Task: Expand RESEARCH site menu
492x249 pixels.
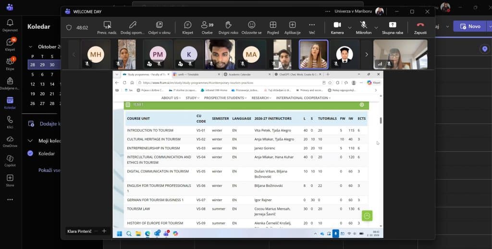Action: coord(261,98)
